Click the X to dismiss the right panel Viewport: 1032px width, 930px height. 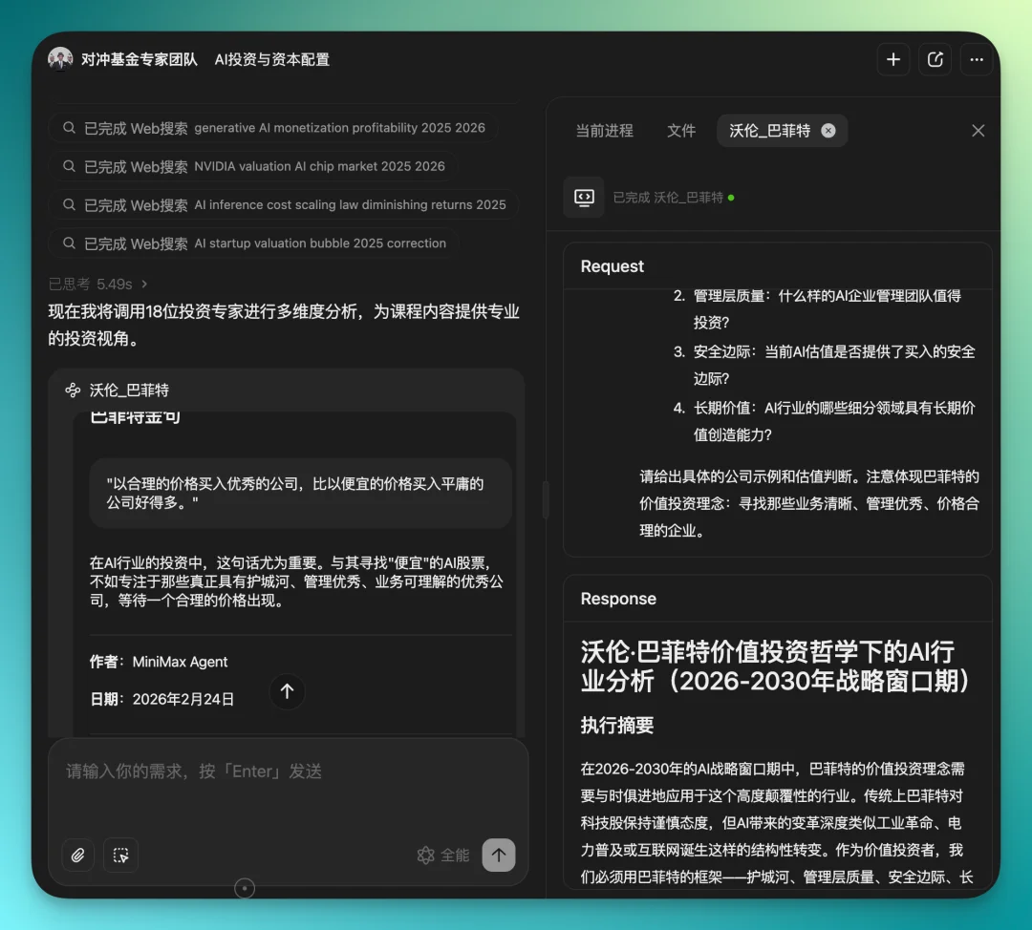(978, 131)
